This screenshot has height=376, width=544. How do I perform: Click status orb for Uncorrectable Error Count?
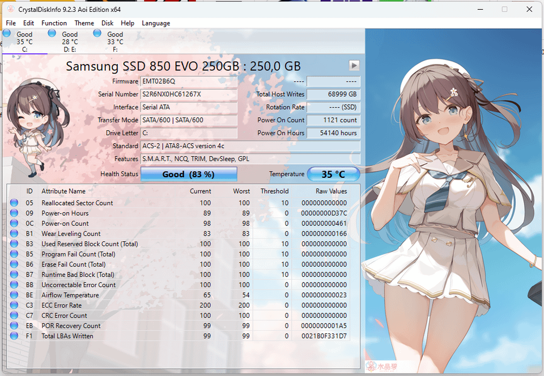pyautogui.click(x=14, y=284)
